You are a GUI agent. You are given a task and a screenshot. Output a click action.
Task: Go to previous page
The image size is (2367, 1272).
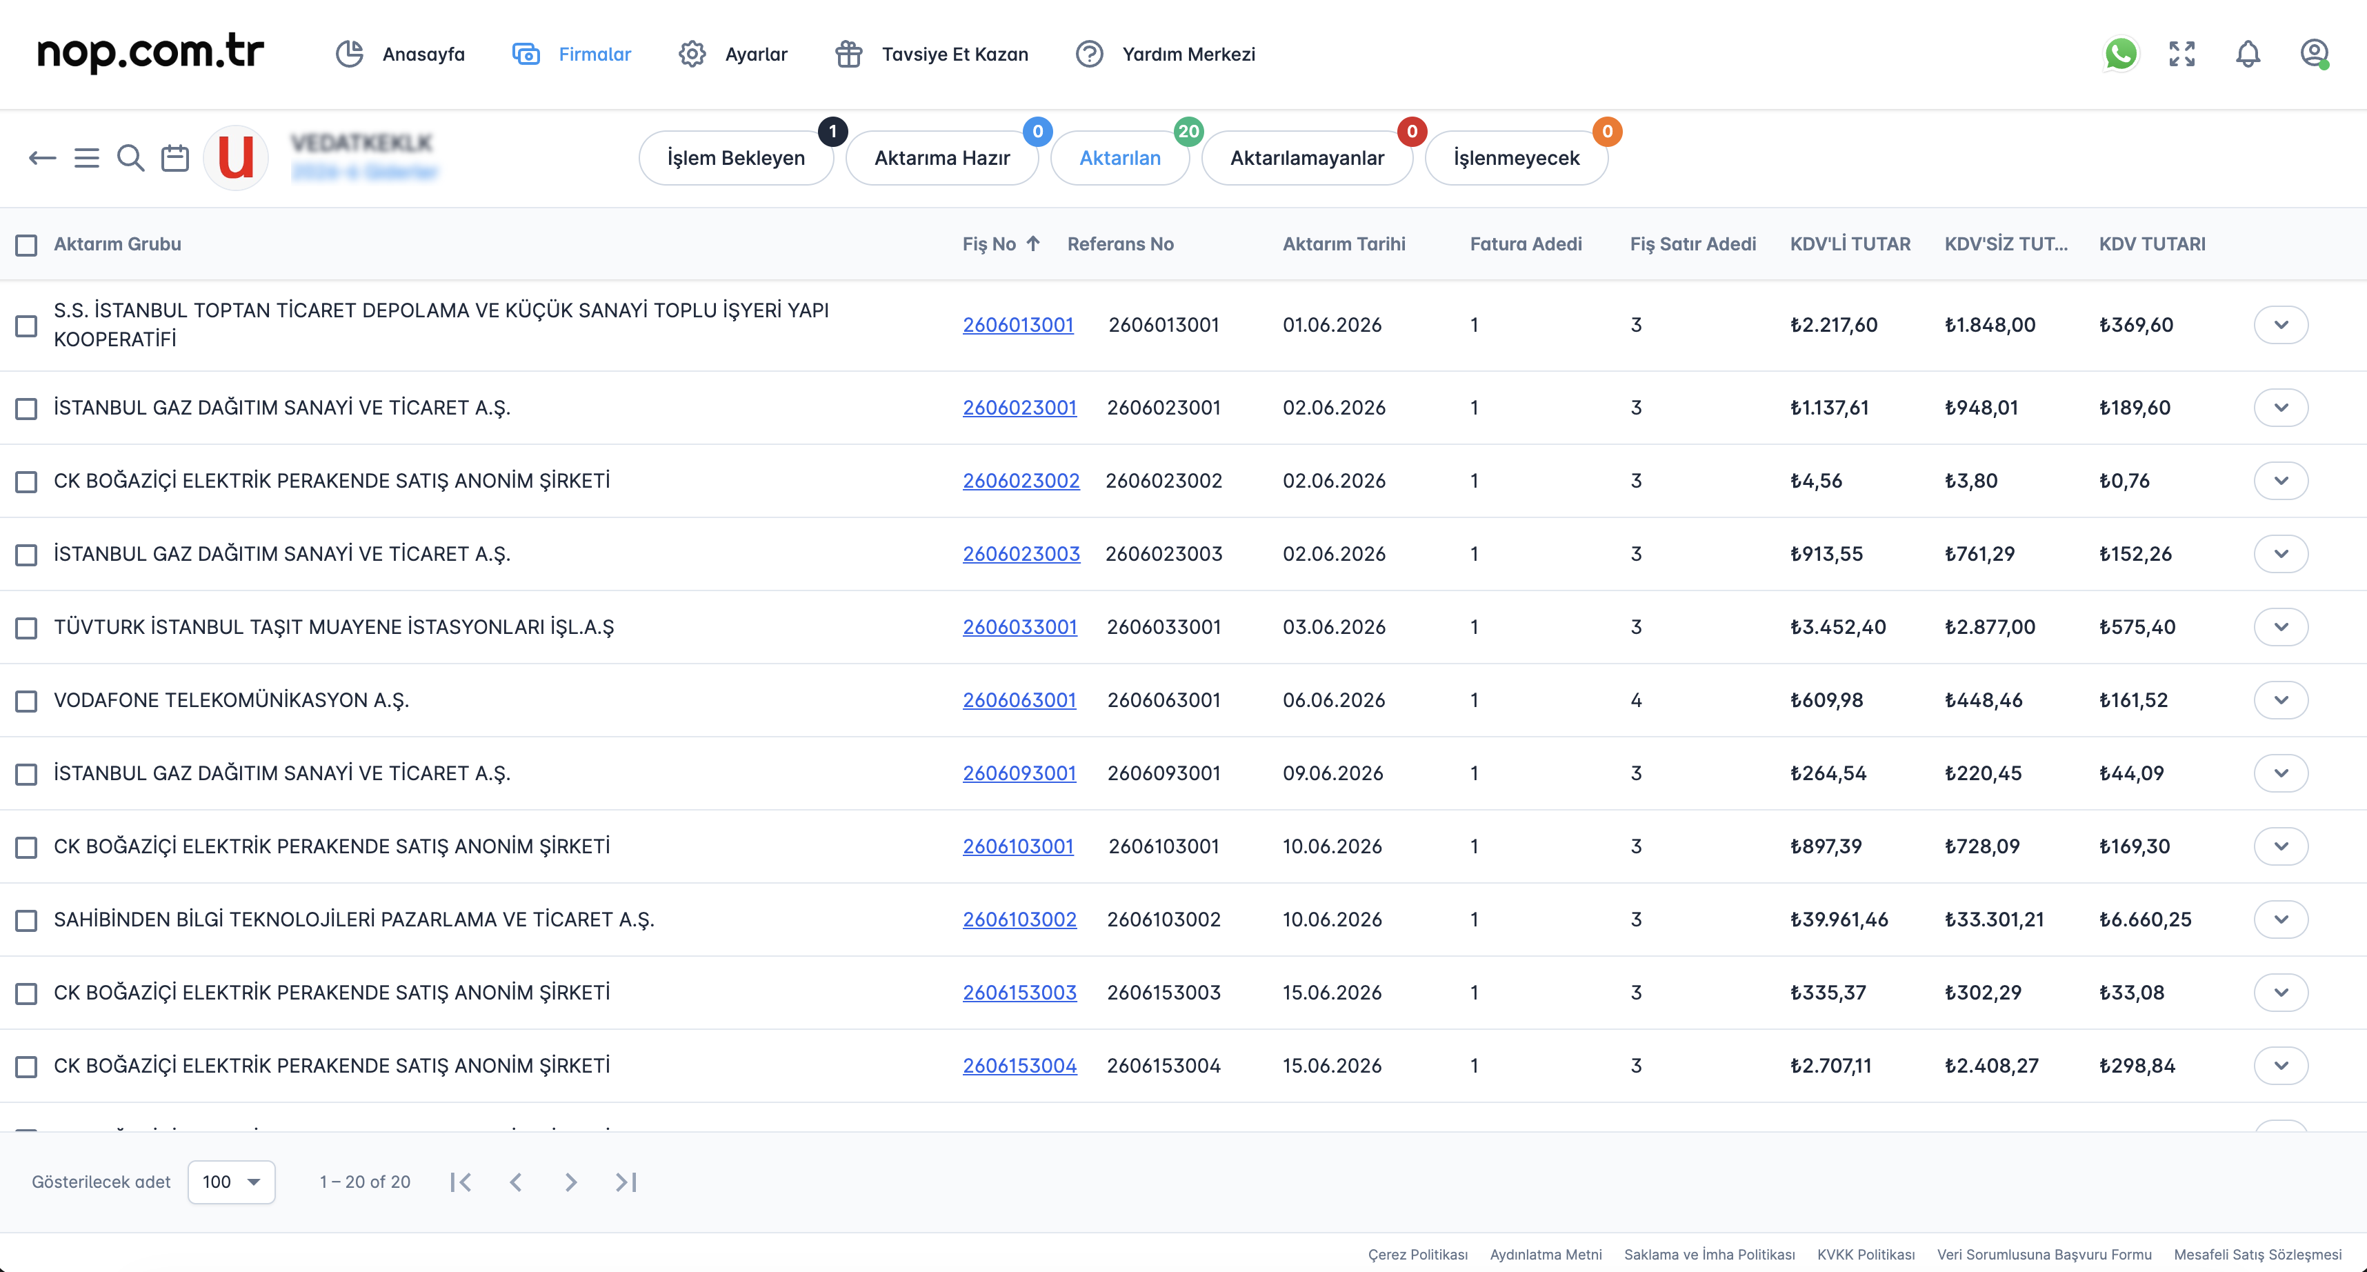pyautogui.click(x=515, y=1182)
